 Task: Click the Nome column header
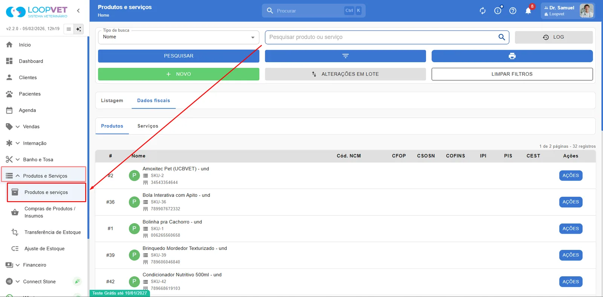(x=138, y=156)
